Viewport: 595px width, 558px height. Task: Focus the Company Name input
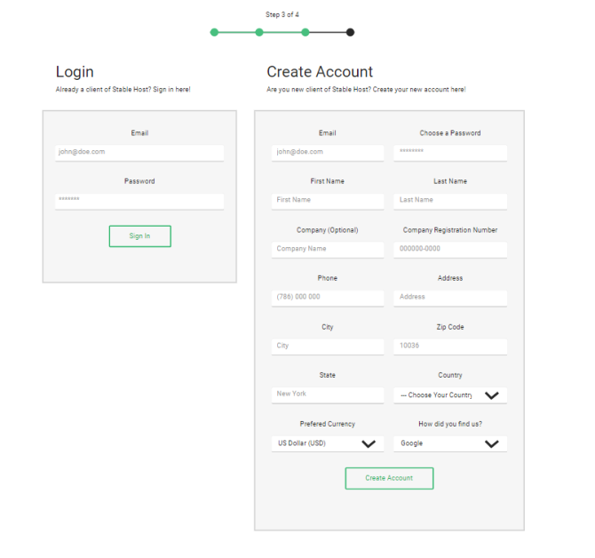(x=327, y=249)
